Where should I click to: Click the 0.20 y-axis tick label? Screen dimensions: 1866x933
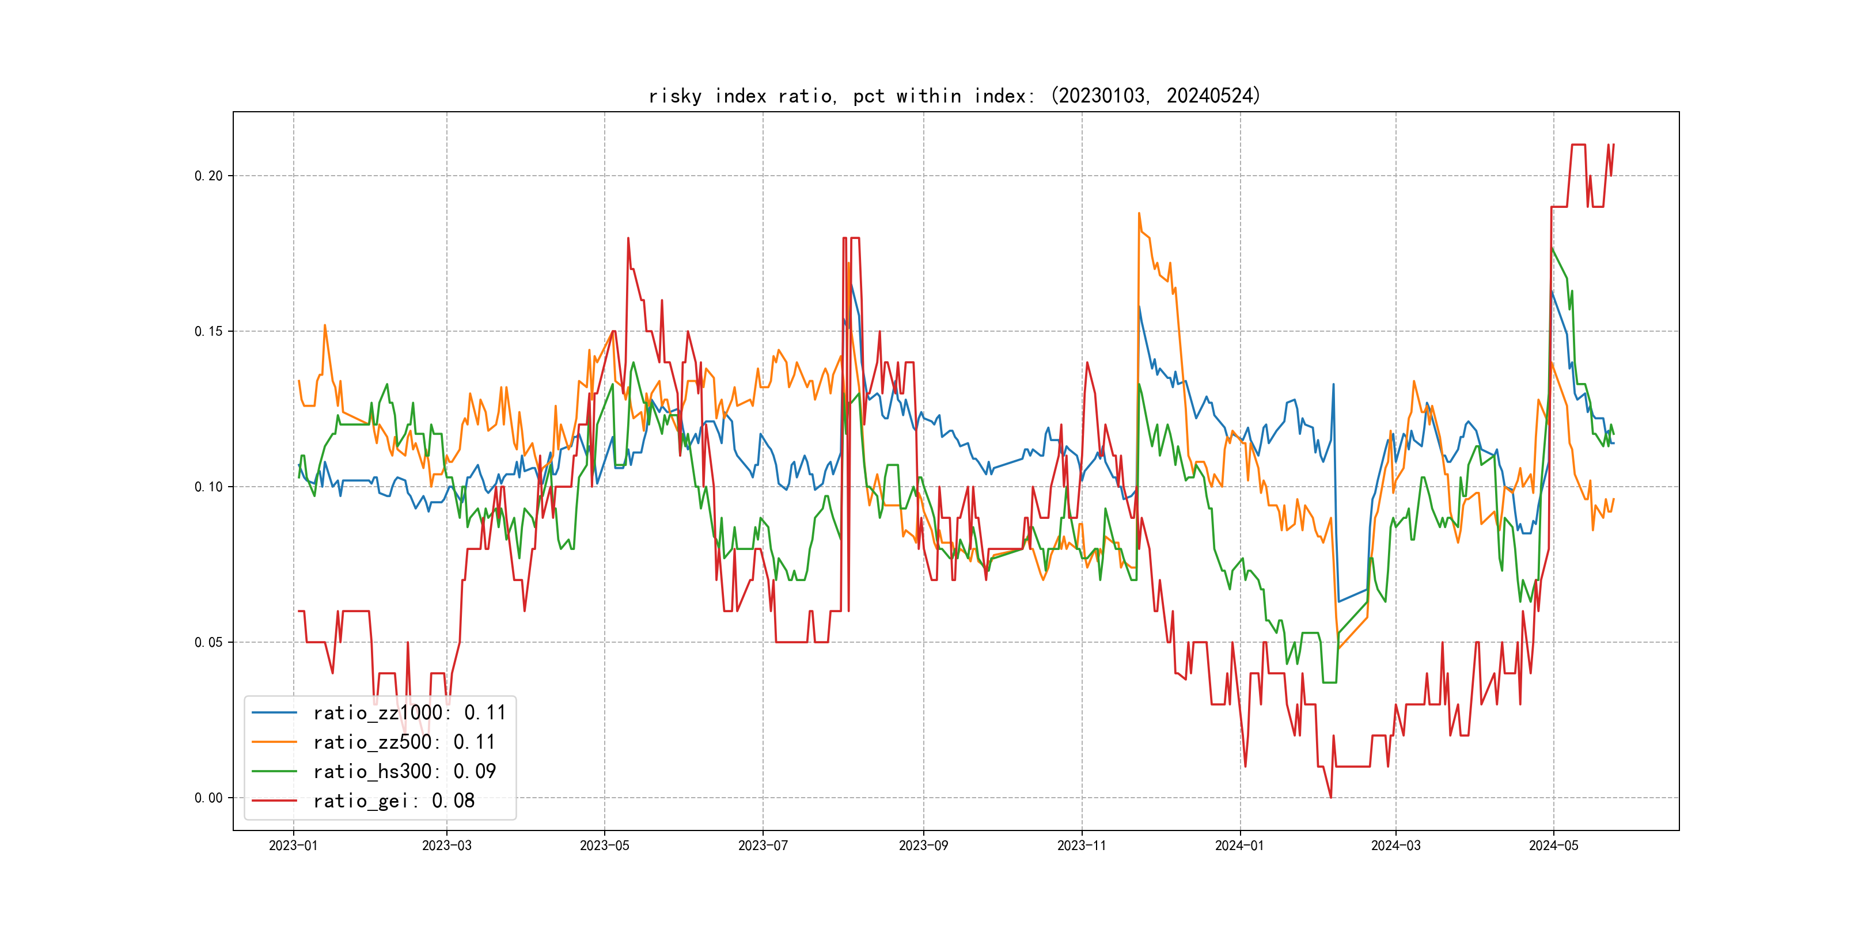pos(208,176)
